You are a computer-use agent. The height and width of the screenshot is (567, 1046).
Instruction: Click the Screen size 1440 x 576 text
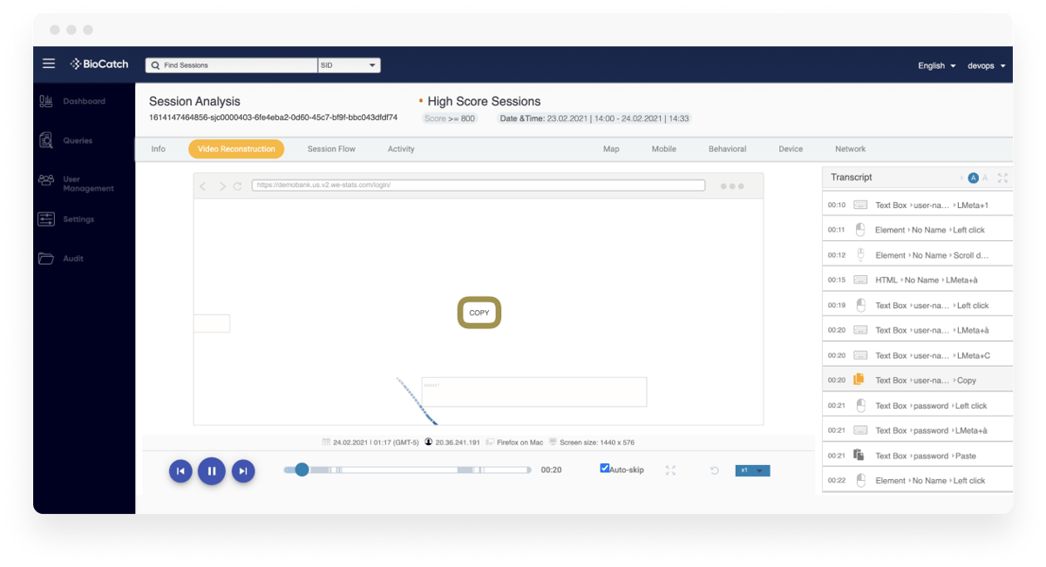coord(597,442)
